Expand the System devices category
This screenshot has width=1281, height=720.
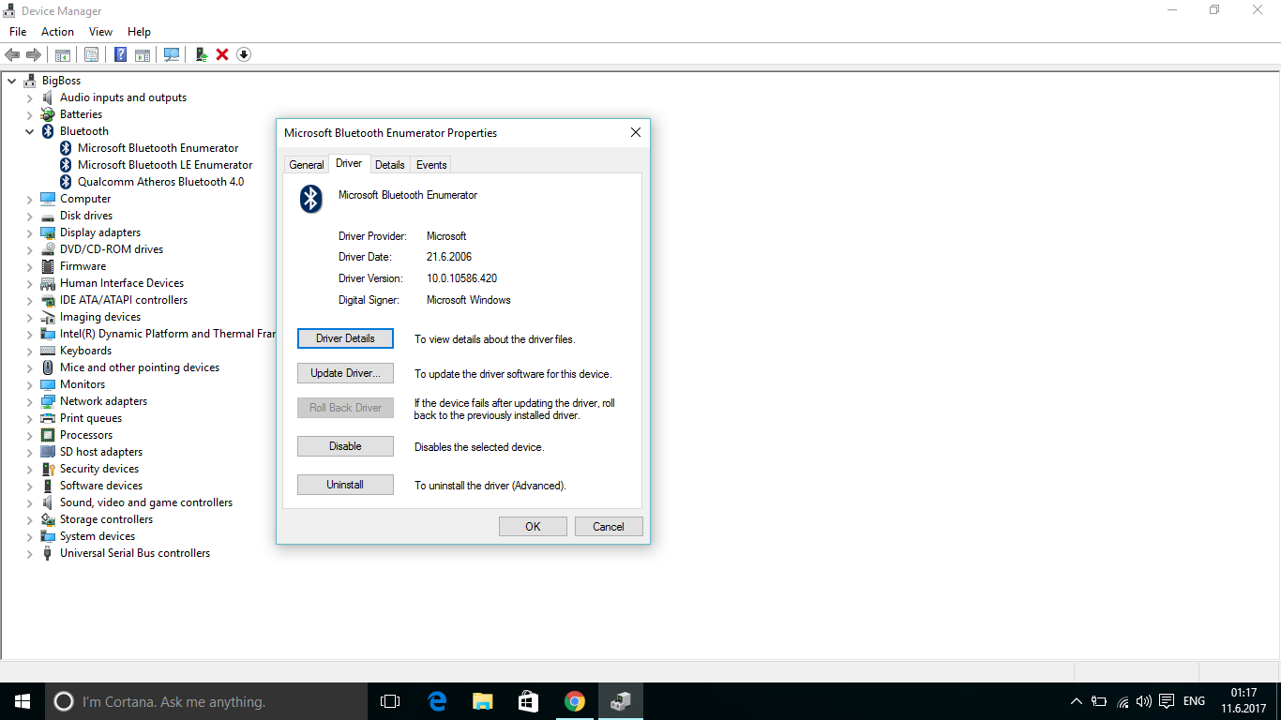click(30, 536)
